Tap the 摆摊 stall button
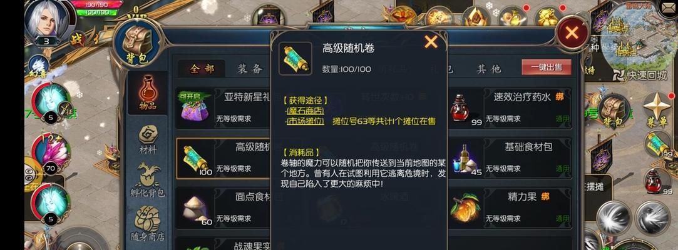 [x=596, y=187]
